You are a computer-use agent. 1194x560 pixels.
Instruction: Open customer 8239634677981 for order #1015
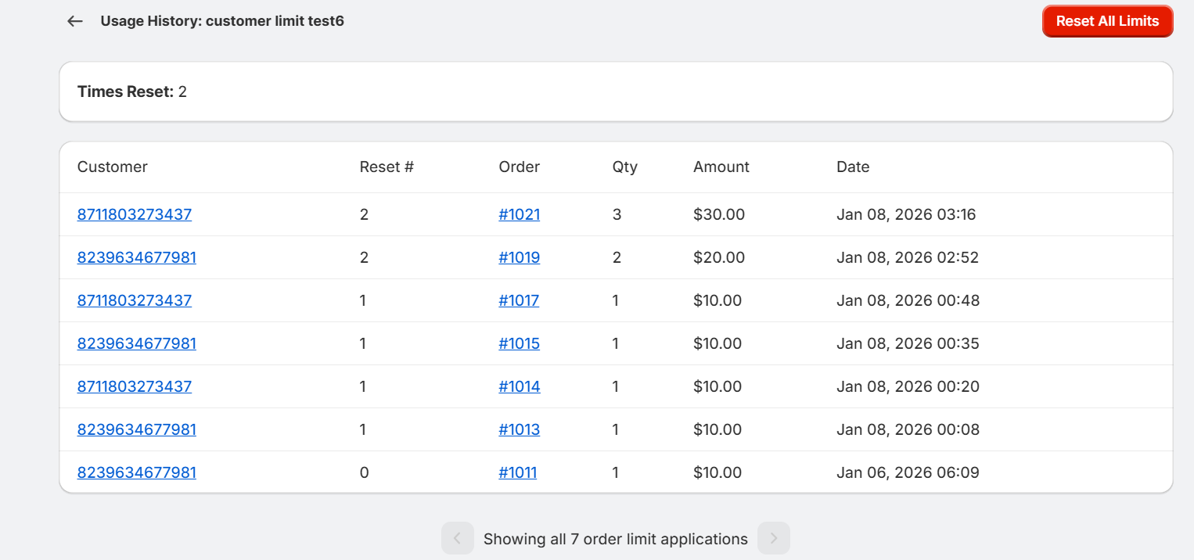[x=137, y=343]
